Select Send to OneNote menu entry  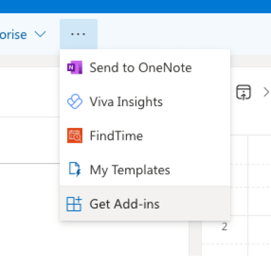click(145, 68)
